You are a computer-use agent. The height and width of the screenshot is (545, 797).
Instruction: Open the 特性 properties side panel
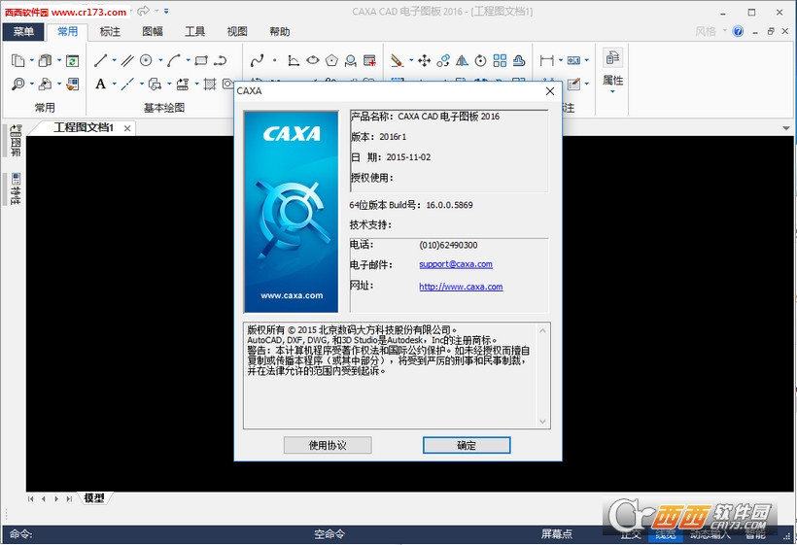click(16, 188)
